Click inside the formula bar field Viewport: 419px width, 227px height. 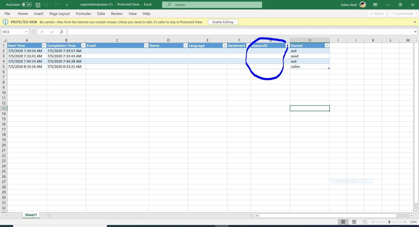click(x=240, y=32)
